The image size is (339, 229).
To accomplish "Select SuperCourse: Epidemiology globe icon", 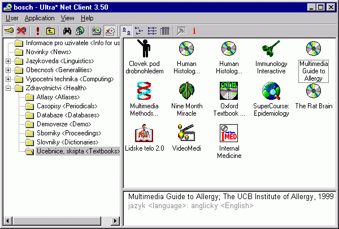I will tap(271, 91).
